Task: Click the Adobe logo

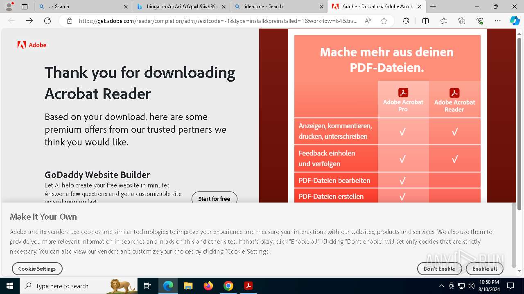Action: [x=32, y=45]
